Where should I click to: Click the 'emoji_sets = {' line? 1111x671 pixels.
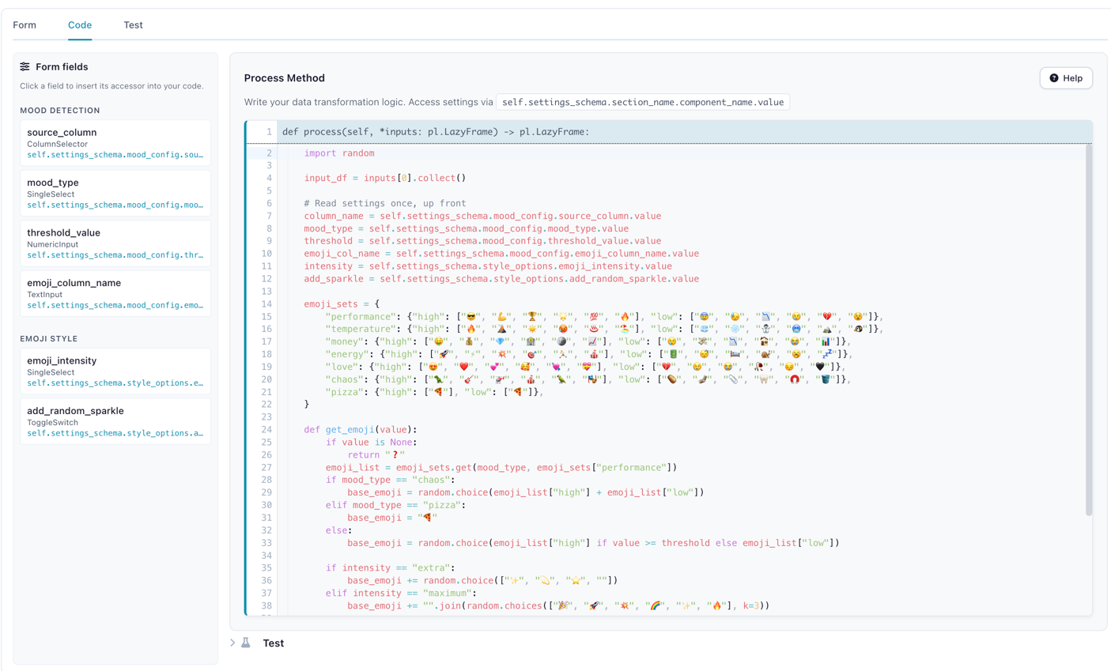[342, 304]
